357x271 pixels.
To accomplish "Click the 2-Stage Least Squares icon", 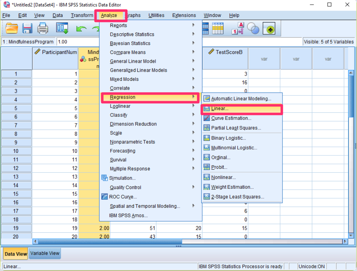I will [x=207, y=197].
